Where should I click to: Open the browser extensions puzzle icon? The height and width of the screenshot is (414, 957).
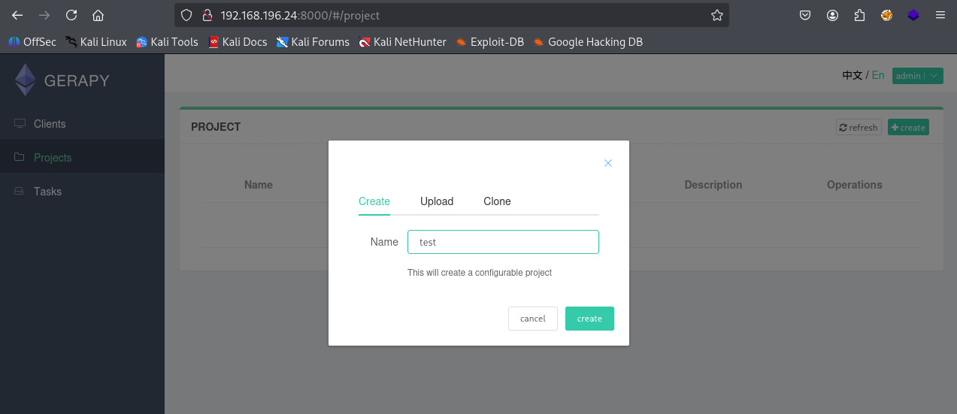click(x=859, y=15)
